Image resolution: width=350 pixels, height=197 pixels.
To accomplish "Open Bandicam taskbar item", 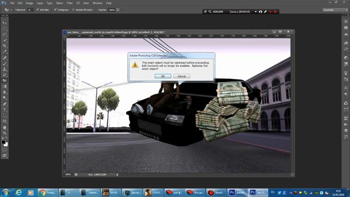I will tap(216, 193).
